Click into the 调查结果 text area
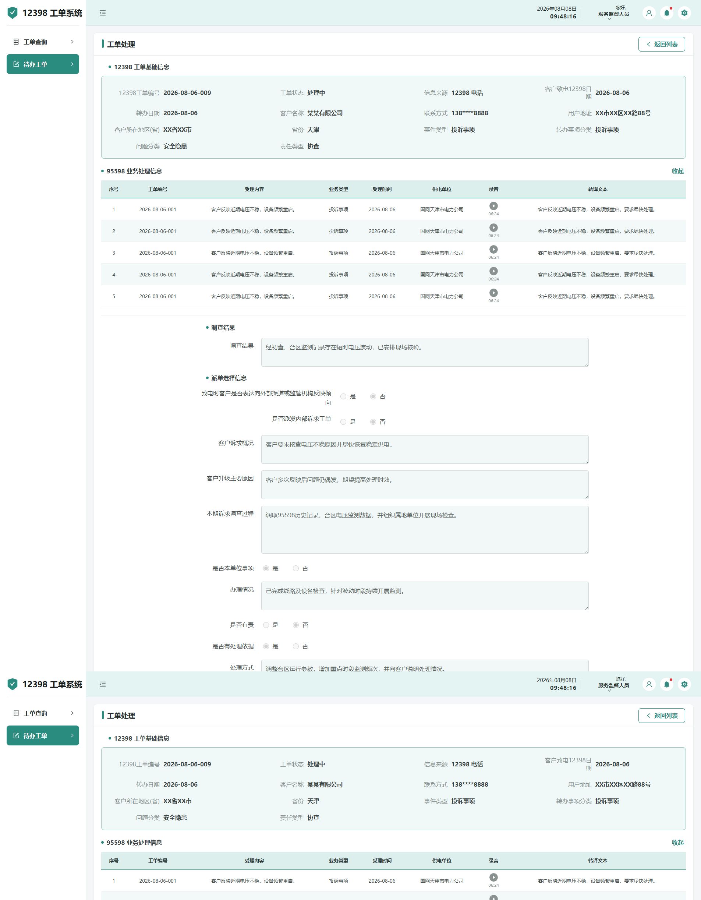 click(x=425, y=352)
